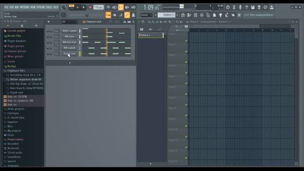The width and height of the screenshot is (304, 171).
Task: Open help with the question mark icon
Action: [247, 8]
